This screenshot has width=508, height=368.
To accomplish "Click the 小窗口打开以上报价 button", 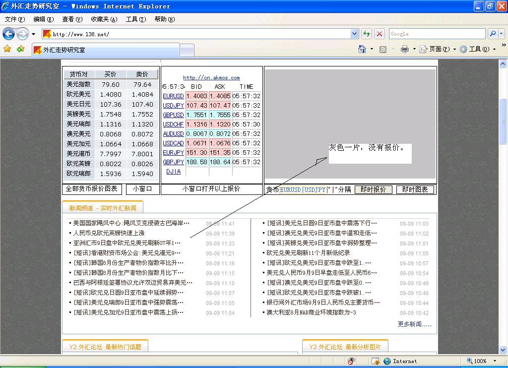I will [x=211, y=189].
